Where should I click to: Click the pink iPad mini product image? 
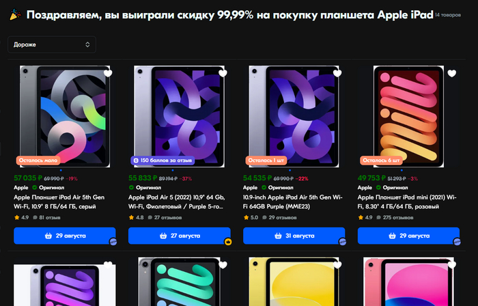point(408,116)
